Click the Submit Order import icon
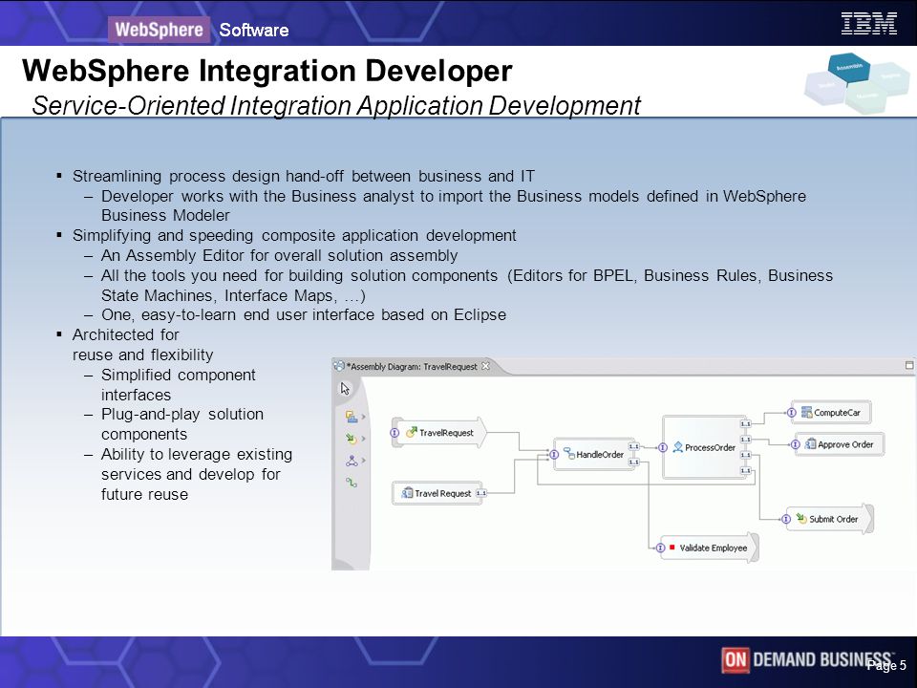Screen dimensions: 917x688 click(801, 518)
